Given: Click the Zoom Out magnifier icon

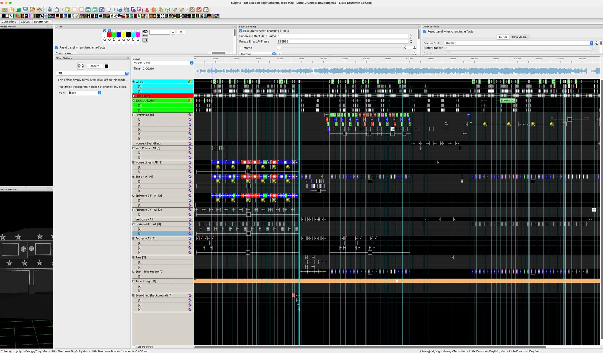Looking at the screenshot, I should pos(199,10).
